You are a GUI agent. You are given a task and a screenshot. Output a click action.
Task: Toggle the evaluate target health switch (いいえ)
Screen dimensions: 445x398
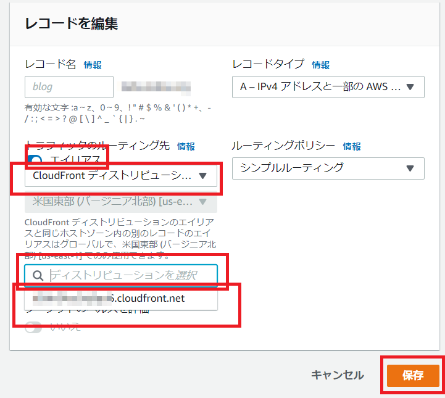pos(33,327)
